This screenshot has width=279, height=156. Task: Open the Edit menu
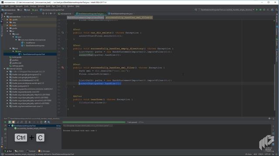point(7,6)
